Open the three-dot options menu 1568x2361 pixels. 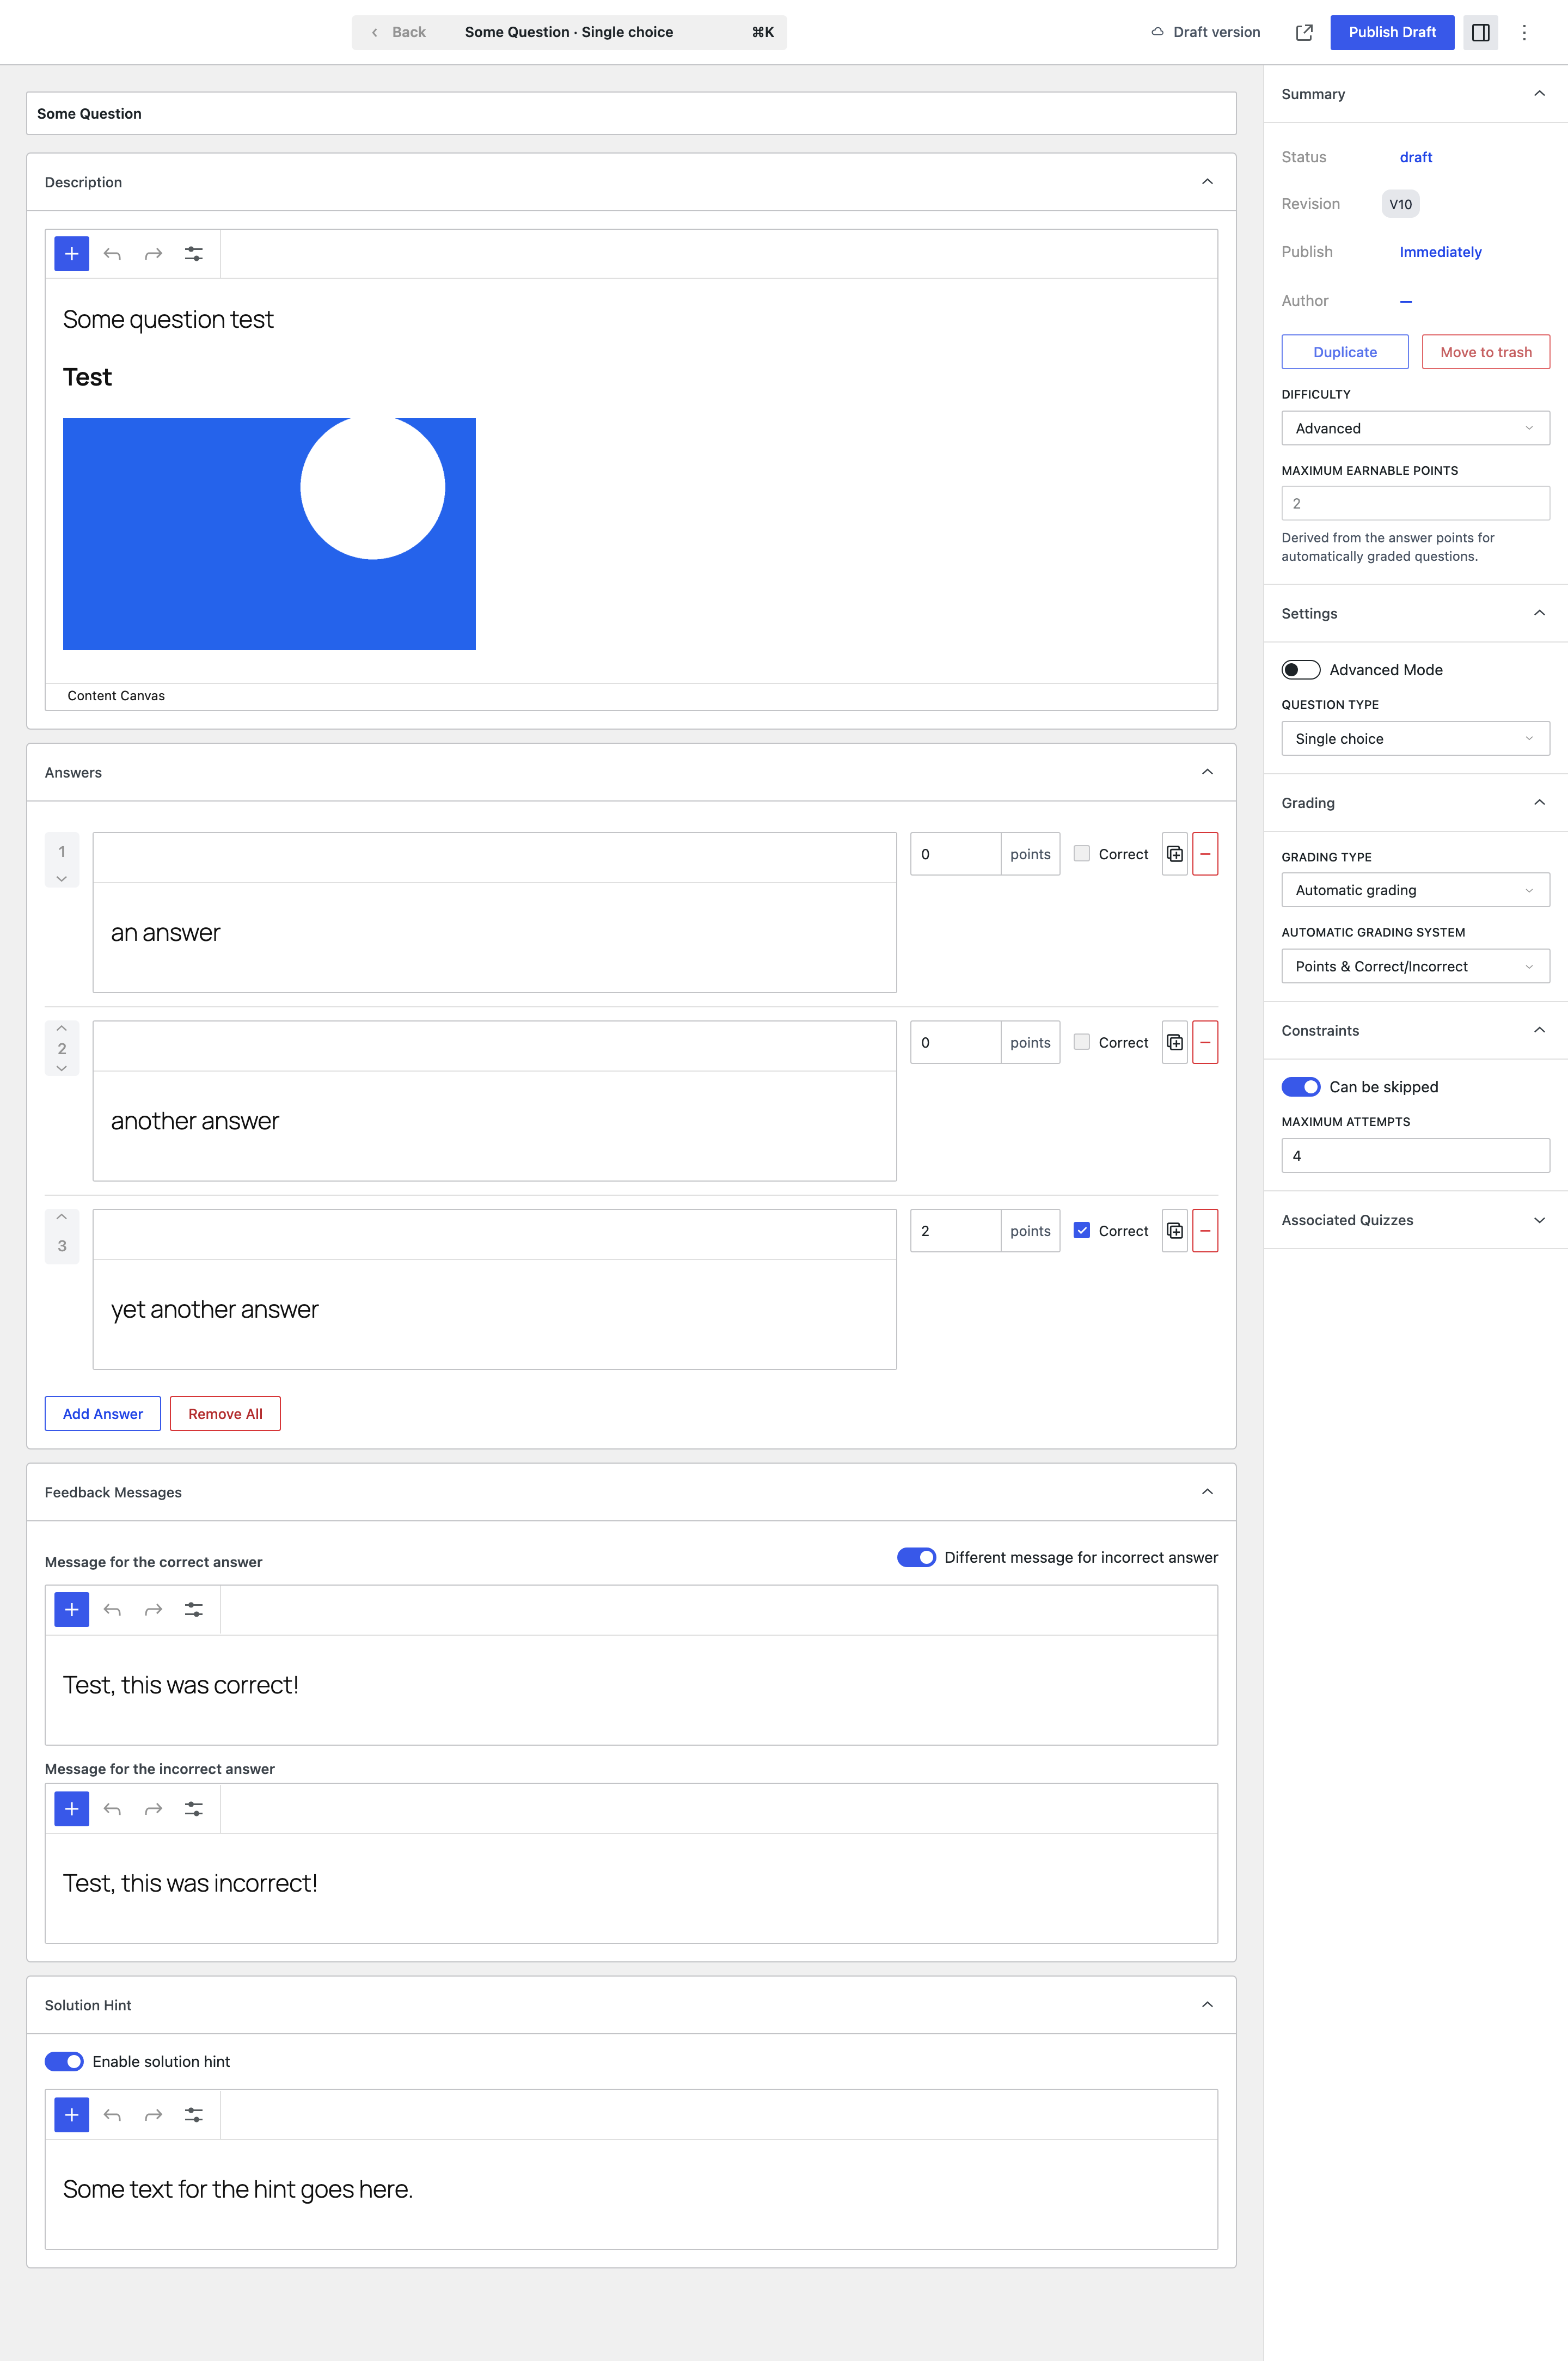(x=1524, y=32)
